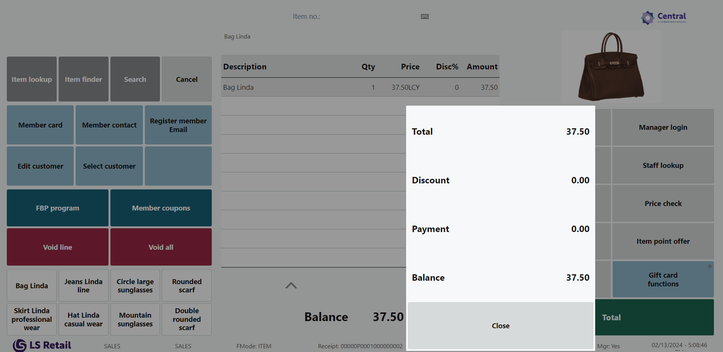The width and height of the screenshot is (723, 352).
Task: Expand the journal with the up chevron
Action: [x=291, y=286]
